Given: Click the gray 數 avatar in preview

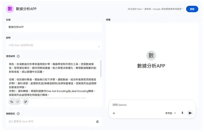Looking at the screenshot, I should 151,56.
